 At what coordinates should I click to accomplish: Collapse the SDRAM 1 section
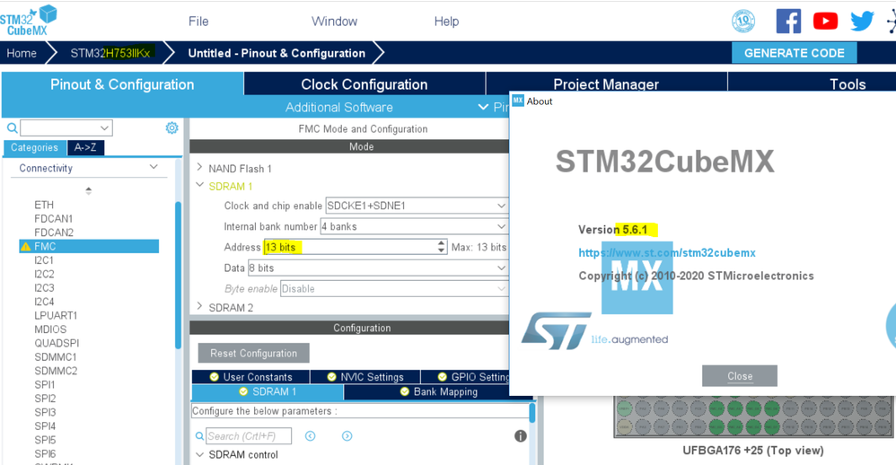pos(199,185)
